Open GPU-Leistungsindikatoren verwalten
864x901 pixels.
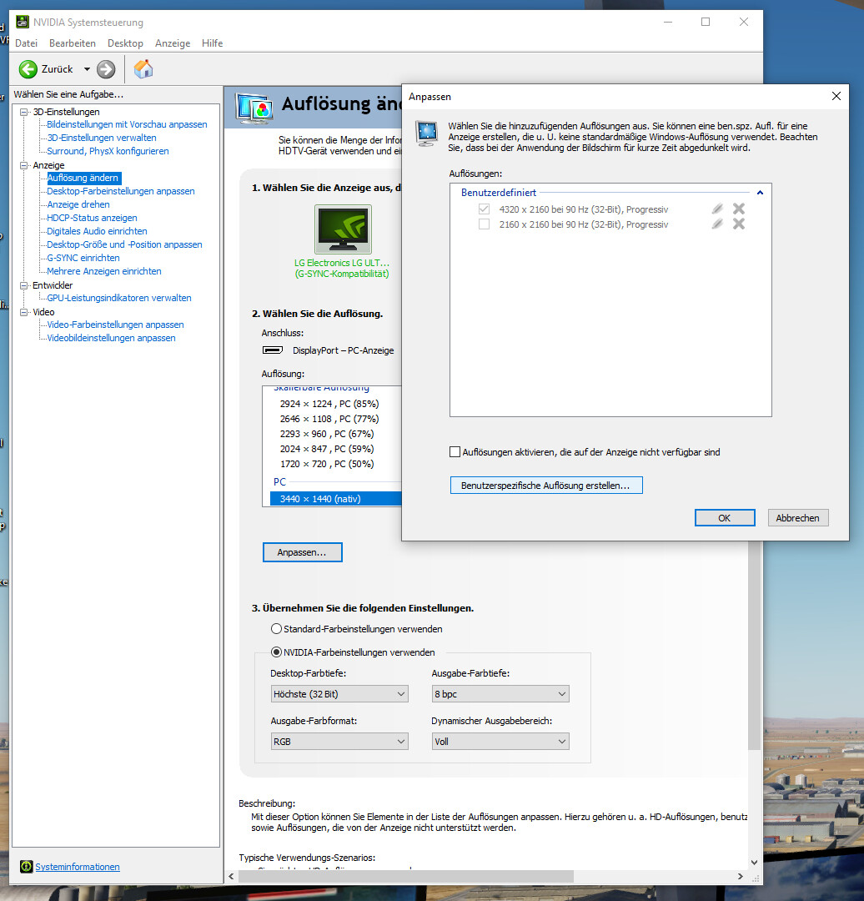pyautogui.click(x=119, y=298)
